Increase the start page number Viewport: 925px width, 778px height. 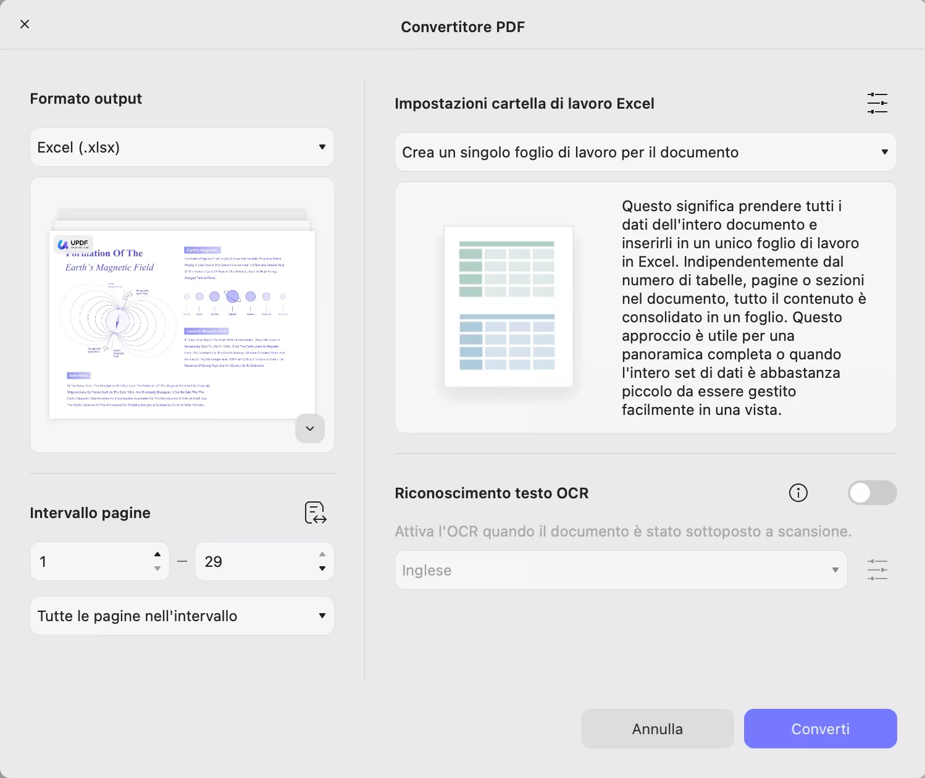(157, 554)
